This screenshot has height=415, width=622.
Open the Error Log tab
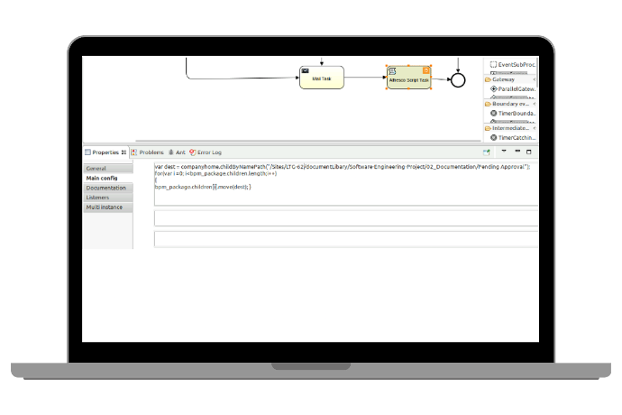(x=208, y=152)
